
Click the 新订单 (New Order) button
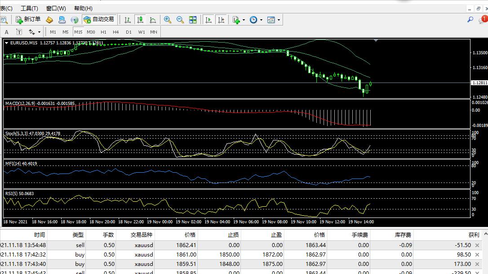coord(28,20)
